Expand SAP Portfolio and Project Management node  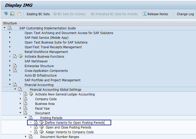(x=10, y=80)
